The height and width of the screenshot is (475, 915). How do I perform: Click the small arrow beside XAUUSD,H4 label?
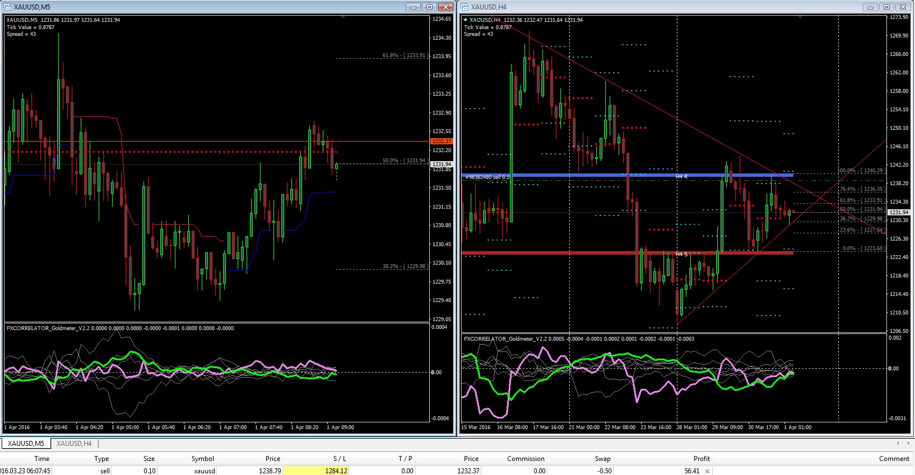coord(465,20)
